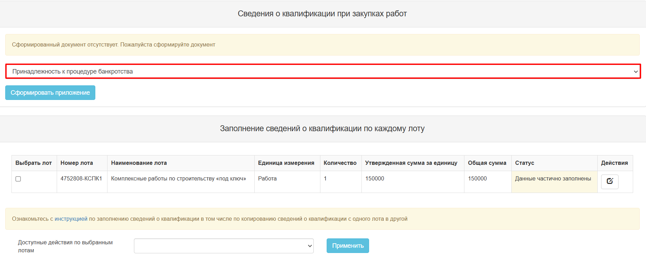646x262 pixels.
Task: Click the Количество column header
Action: click(340, 163)
